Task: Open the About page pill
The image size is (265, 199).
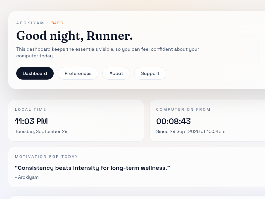Action: 116,73
